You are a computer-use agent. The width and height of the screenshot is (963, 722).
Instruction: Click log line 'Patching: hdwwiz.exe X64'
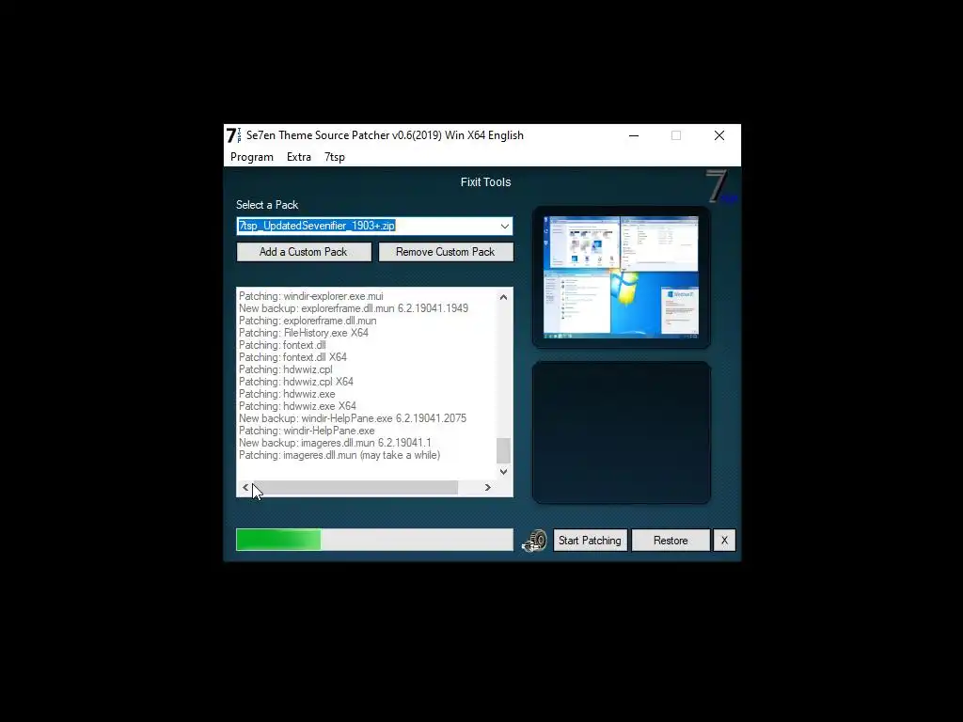pos(297,406)
